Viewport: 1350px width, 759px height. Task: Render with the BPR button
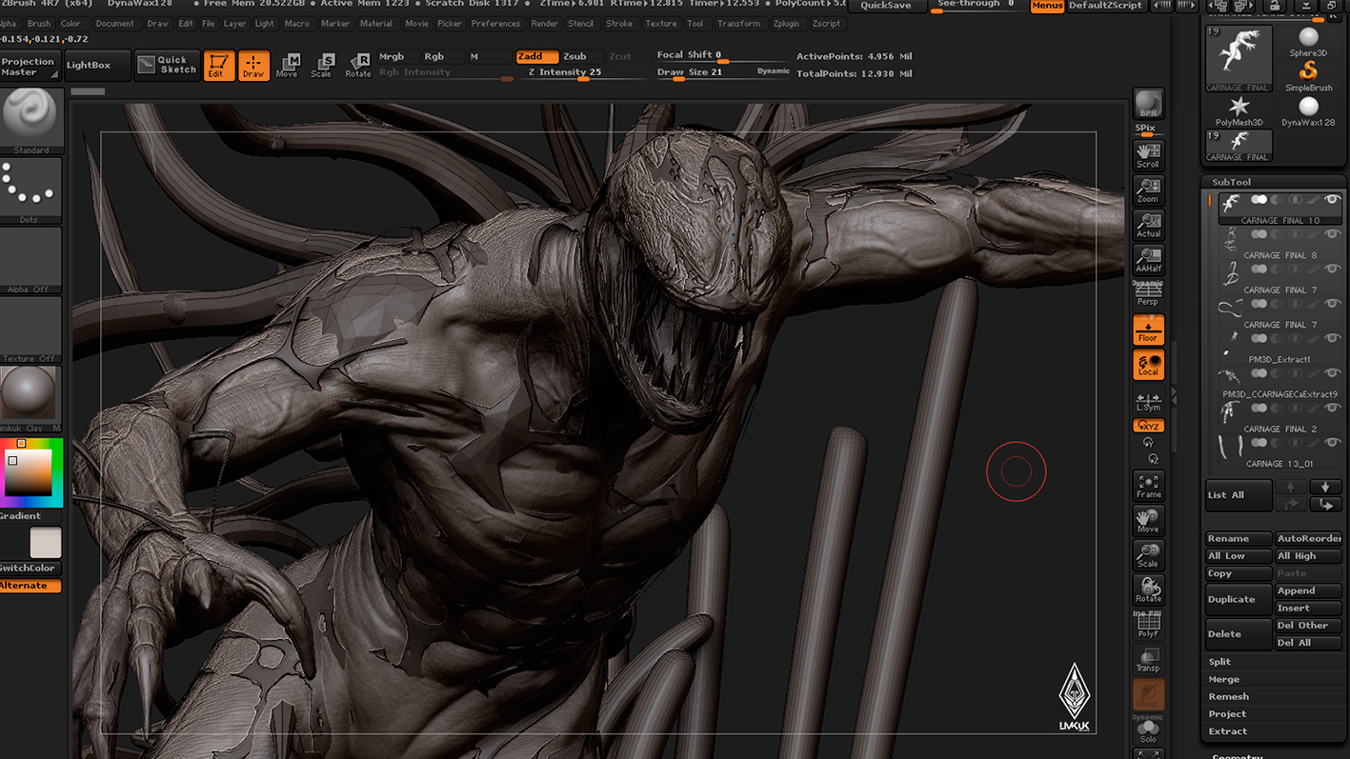[x=1148, y=104]
